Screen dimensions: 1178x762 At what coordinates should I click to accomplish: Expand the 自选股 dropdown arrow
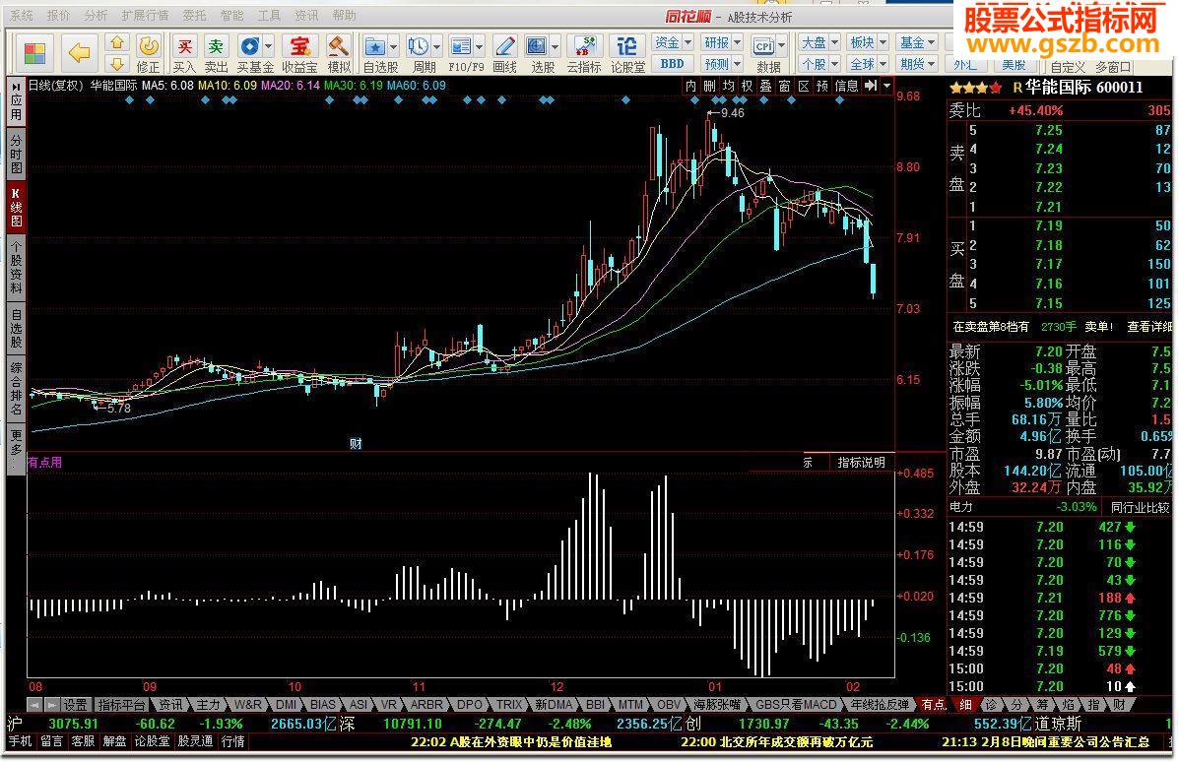[x=393, y=46]
